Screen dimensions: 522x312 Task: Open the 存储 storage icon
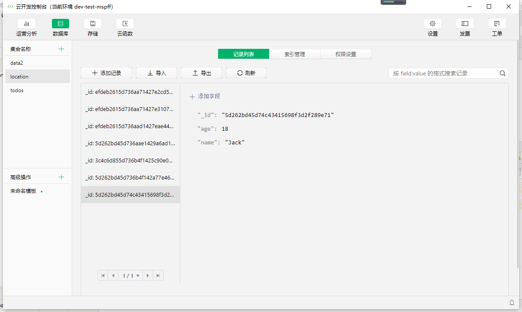(x=93, y=24)
